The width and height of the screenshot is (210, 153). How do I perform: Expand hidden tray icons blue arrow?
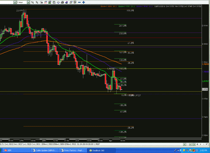(181, 150)
